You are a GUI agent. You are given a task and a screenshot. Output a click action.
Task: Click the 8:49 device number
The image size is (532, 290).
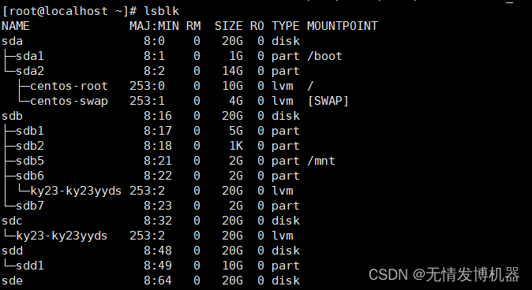[x=158, y=266]
